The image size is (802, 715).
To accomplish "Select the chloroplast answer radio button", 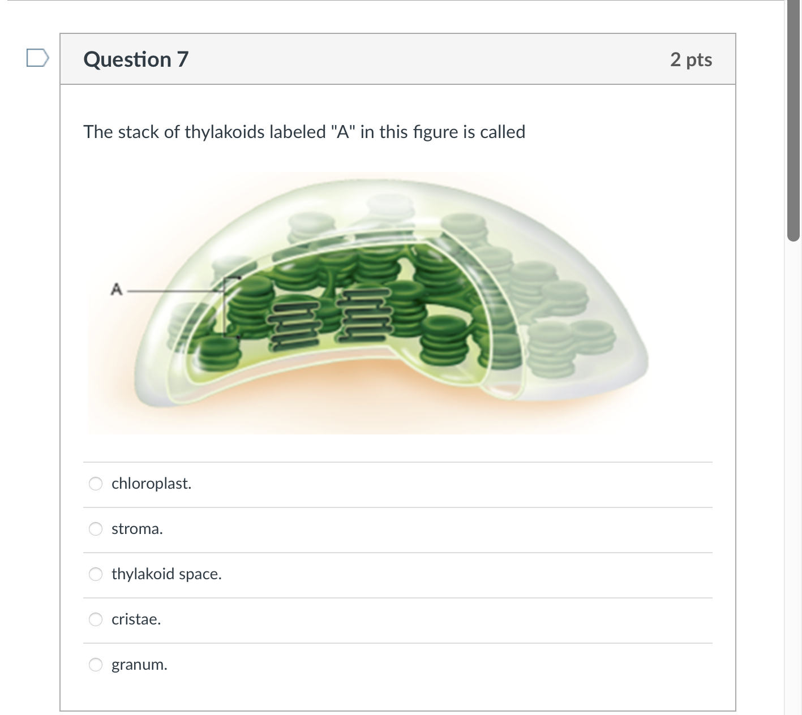I will (96, 484).
